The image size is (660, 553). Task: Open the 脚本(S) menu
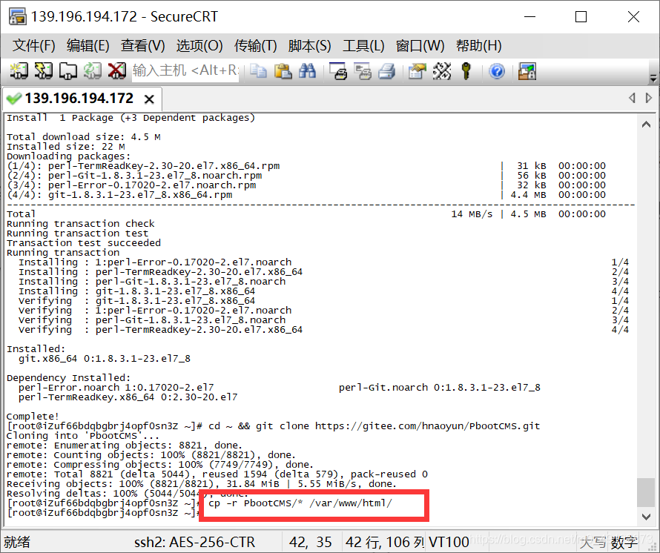coord(310,45)
